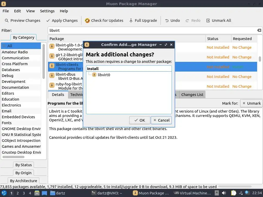The image size is (263, 197).
Task: Switch to the By Status tab
Action: [x=23, y=165]
